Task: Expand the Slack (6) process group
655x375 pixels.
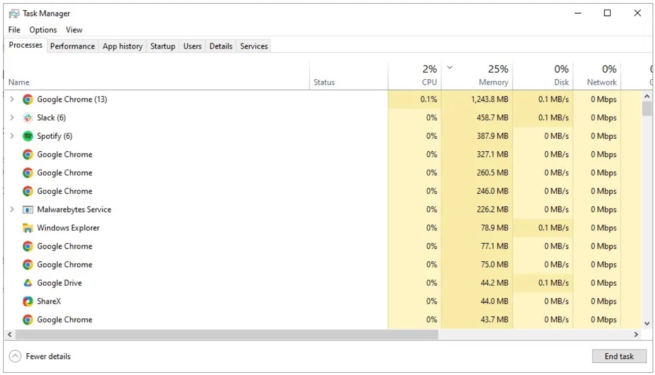Action: [x=12, y=117]
